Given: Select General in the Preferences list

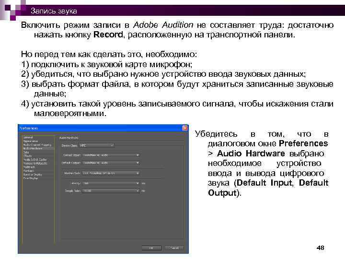Looking at the screenshot, I should point(28,138).
